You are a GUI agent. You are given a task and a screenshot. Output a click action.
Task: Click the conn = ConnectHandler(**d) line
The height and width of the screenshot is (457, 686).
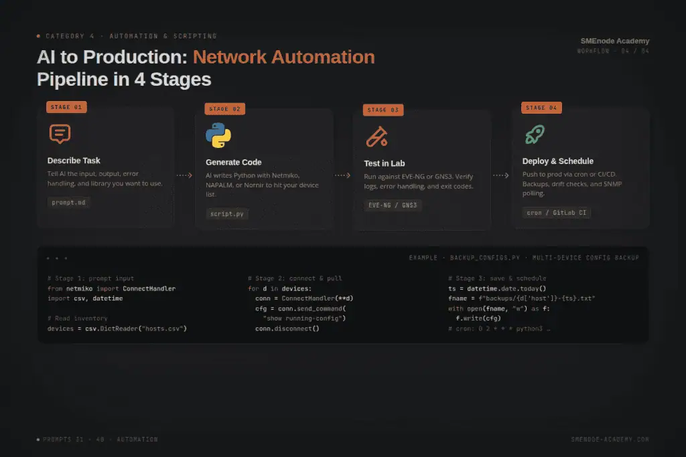click(x=304, y=298)
